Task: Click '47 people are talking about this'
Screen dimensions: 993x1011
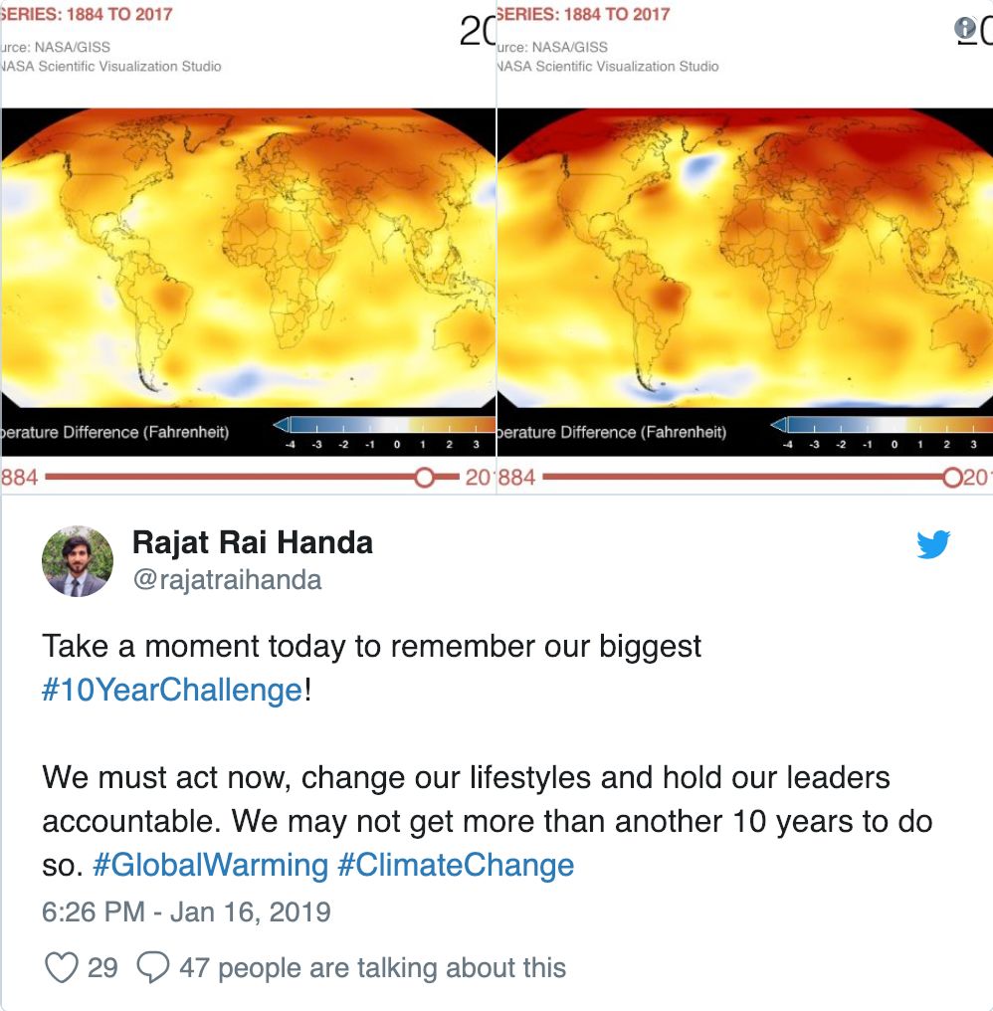Action: (373, 968)
